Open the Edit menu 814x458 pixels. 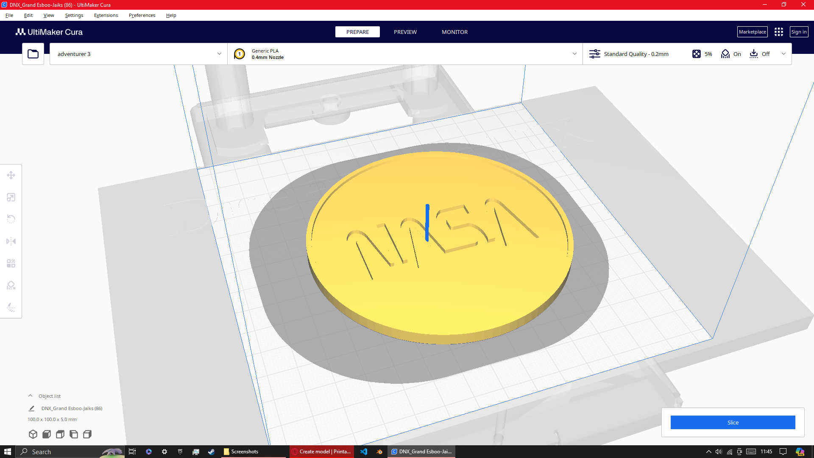click(x=28, y=15)
